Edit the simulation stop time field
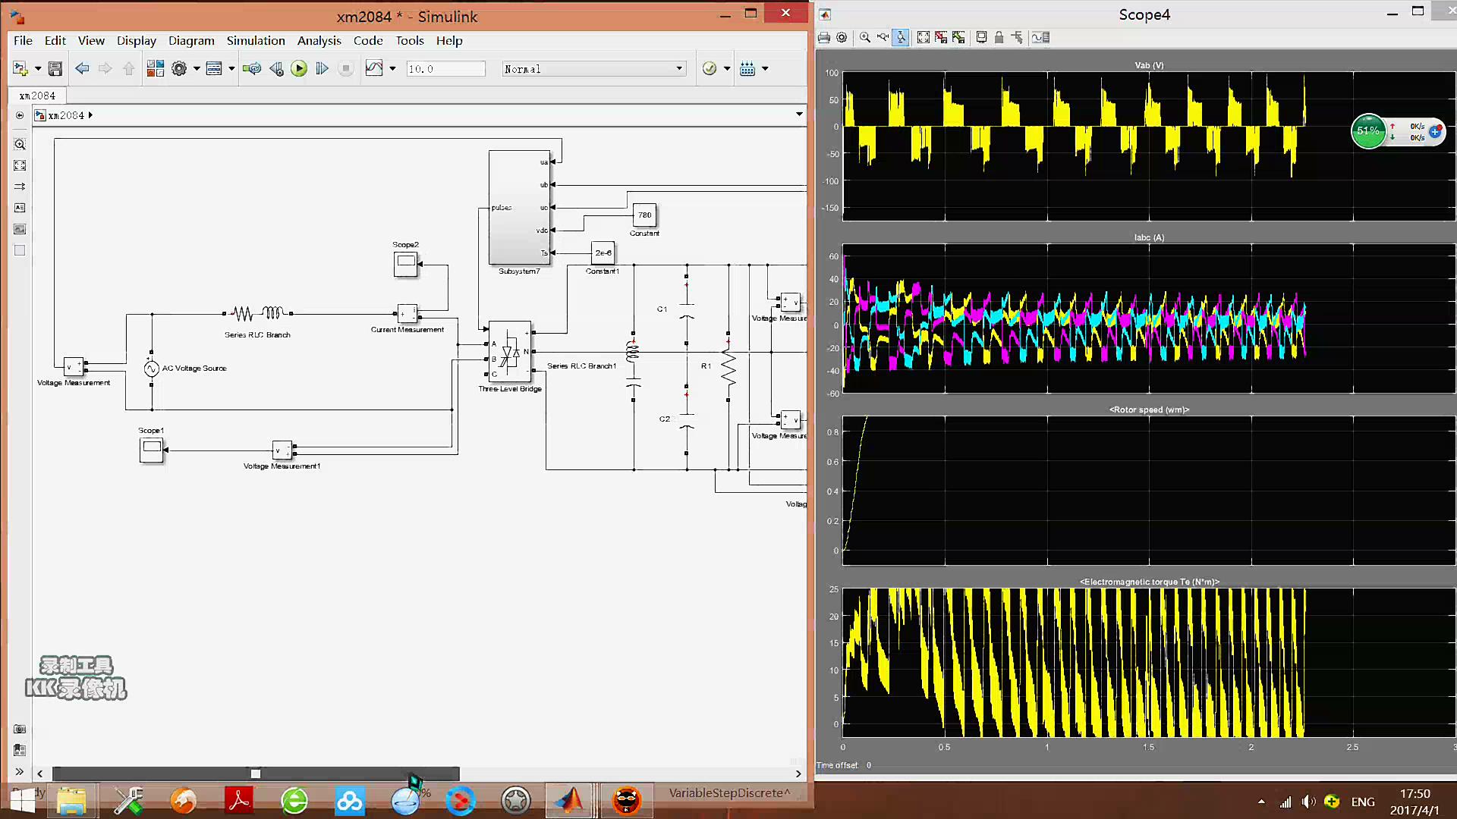This screenshot has height=819, width=1457. pos(445,69)
